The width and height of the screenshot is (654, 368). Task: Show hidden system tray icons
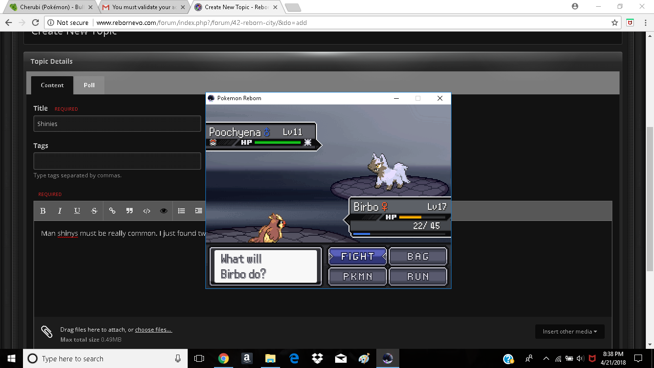point(546,358)
